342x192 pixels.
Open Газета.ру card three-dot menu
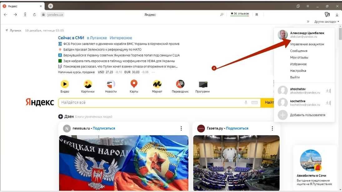[272, 128]
